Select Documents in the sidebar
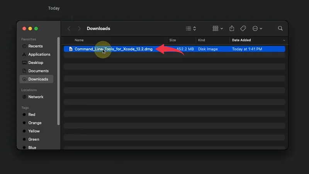The image size is (309, 174). [x=38, y=71]
